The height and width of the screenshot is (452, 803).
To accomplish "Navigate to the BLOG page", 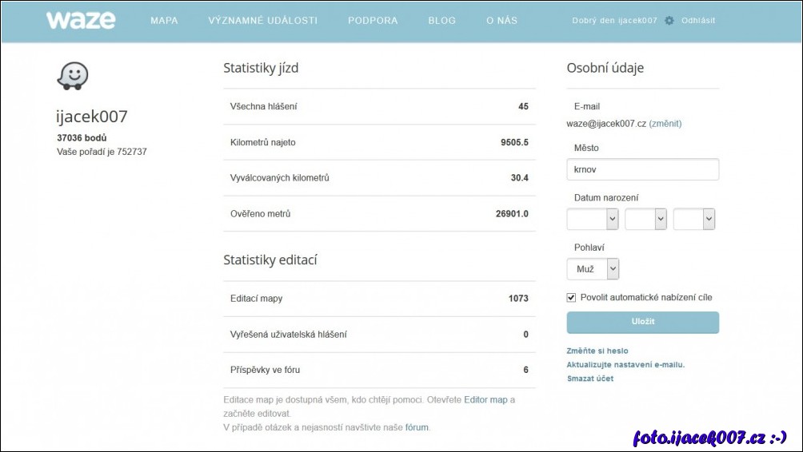I will 441,21.
